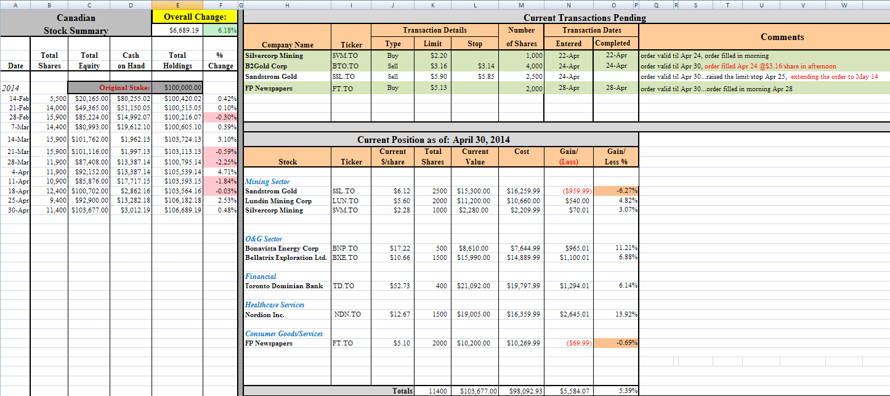
Task: Click 'Current Transactions Pending' heading
Action: (x=585, y=18)
